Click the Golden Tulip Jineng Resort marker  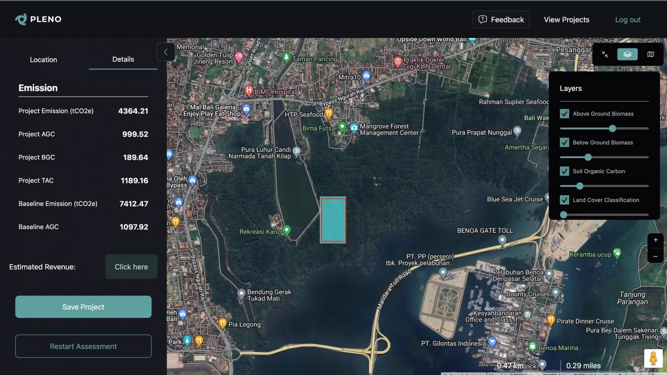point(239,56)
